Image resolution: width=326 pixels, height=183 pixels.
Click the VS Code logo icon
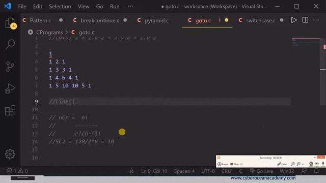[x=8, y=6]
